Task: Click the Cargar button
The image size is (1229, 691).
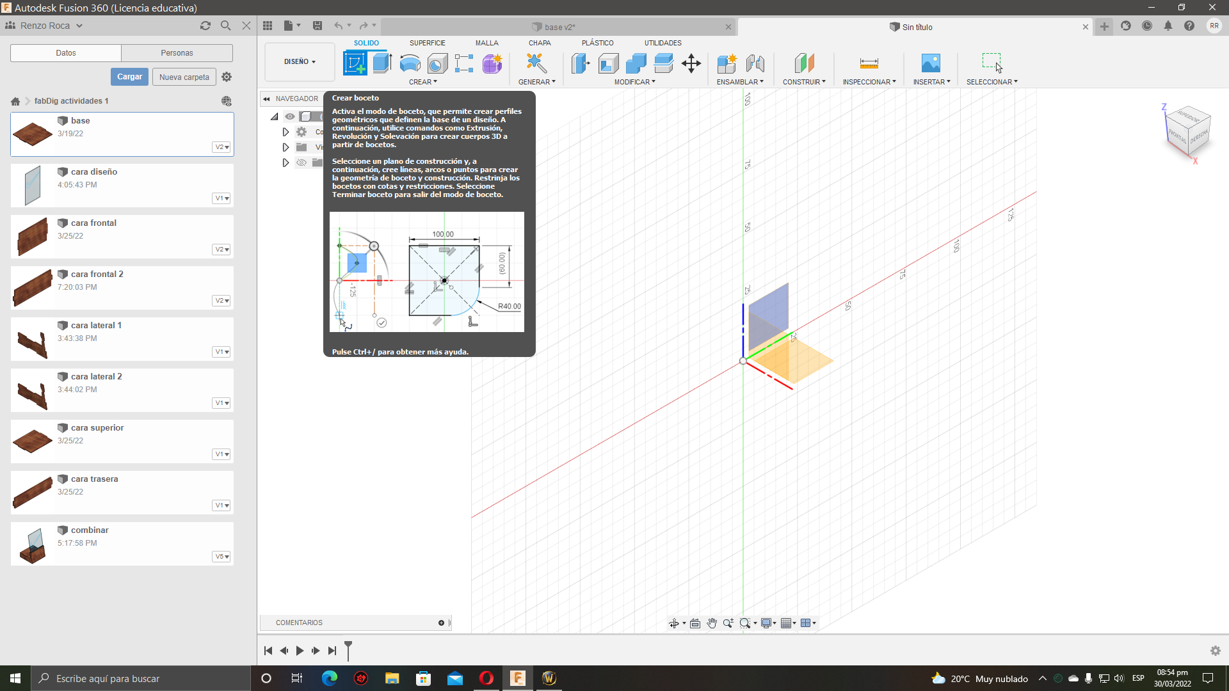Action: pyautogui.click(x=129, y=77)
